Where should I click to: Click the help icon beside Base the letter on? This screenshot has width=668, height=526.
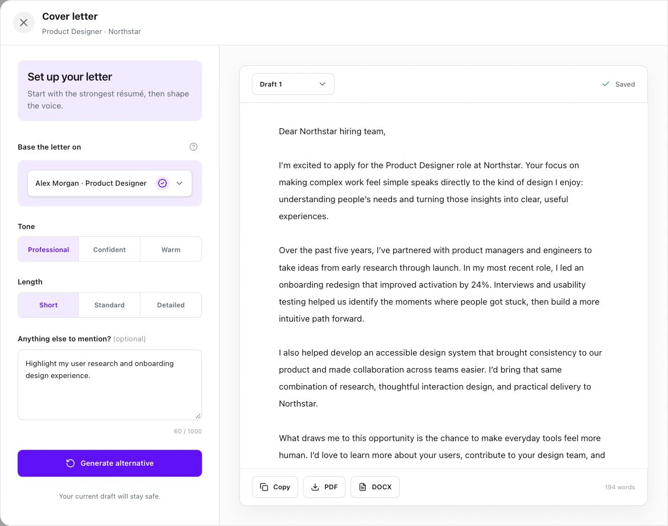point(193,147)
